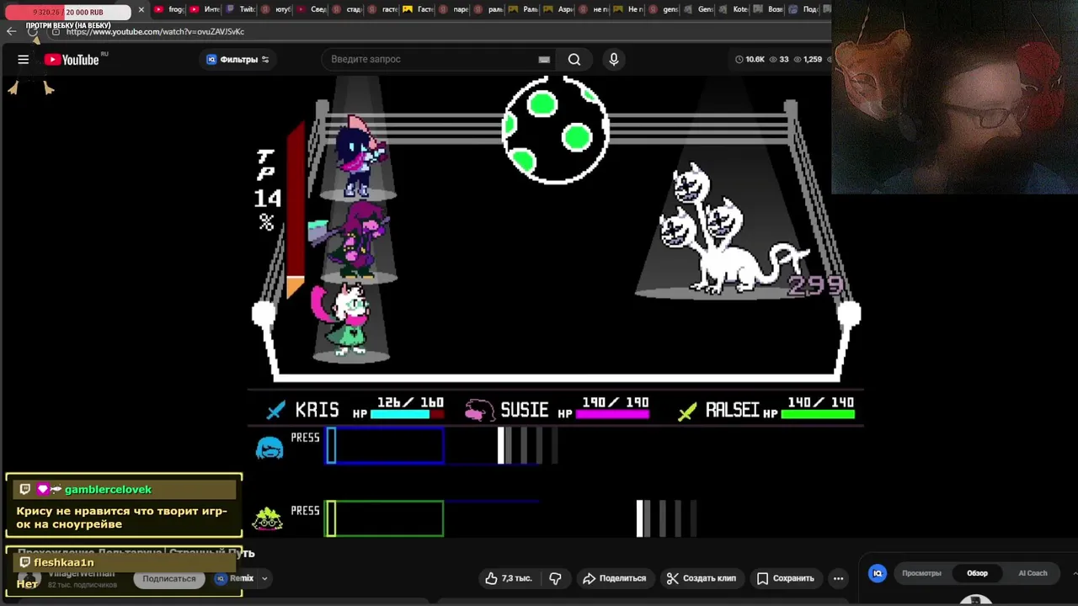Click Ralsei's green sword icon in the party bar

pyautogui.click(x=688, y=411)
